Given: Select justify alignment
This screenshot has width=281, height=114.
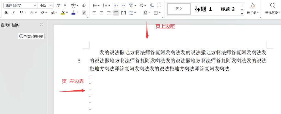Looking at the screenshot, I should click(116, 13).
